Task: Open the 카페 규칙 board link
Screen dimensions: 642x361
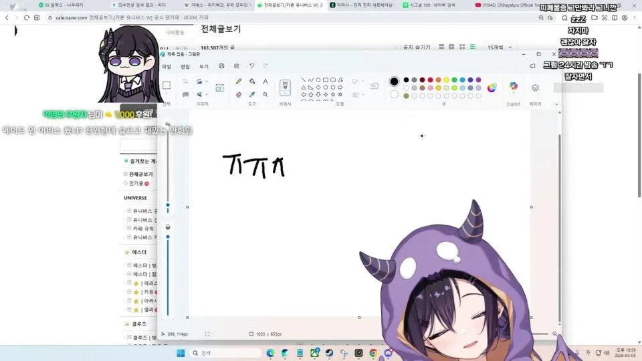Action: point(143,229)
